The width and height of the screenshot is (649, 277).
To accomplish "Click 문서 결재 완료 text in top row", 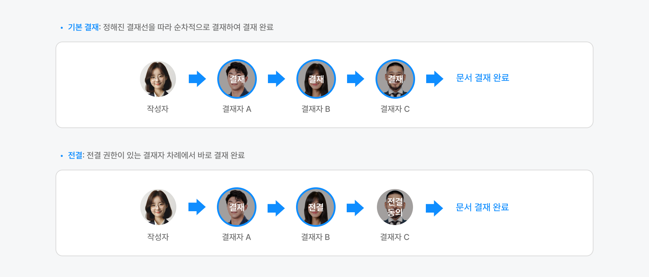I will pos(482,78).
